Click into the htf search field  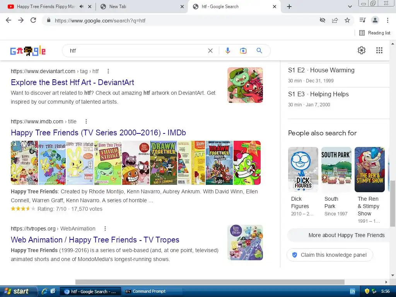coord(137,51)
